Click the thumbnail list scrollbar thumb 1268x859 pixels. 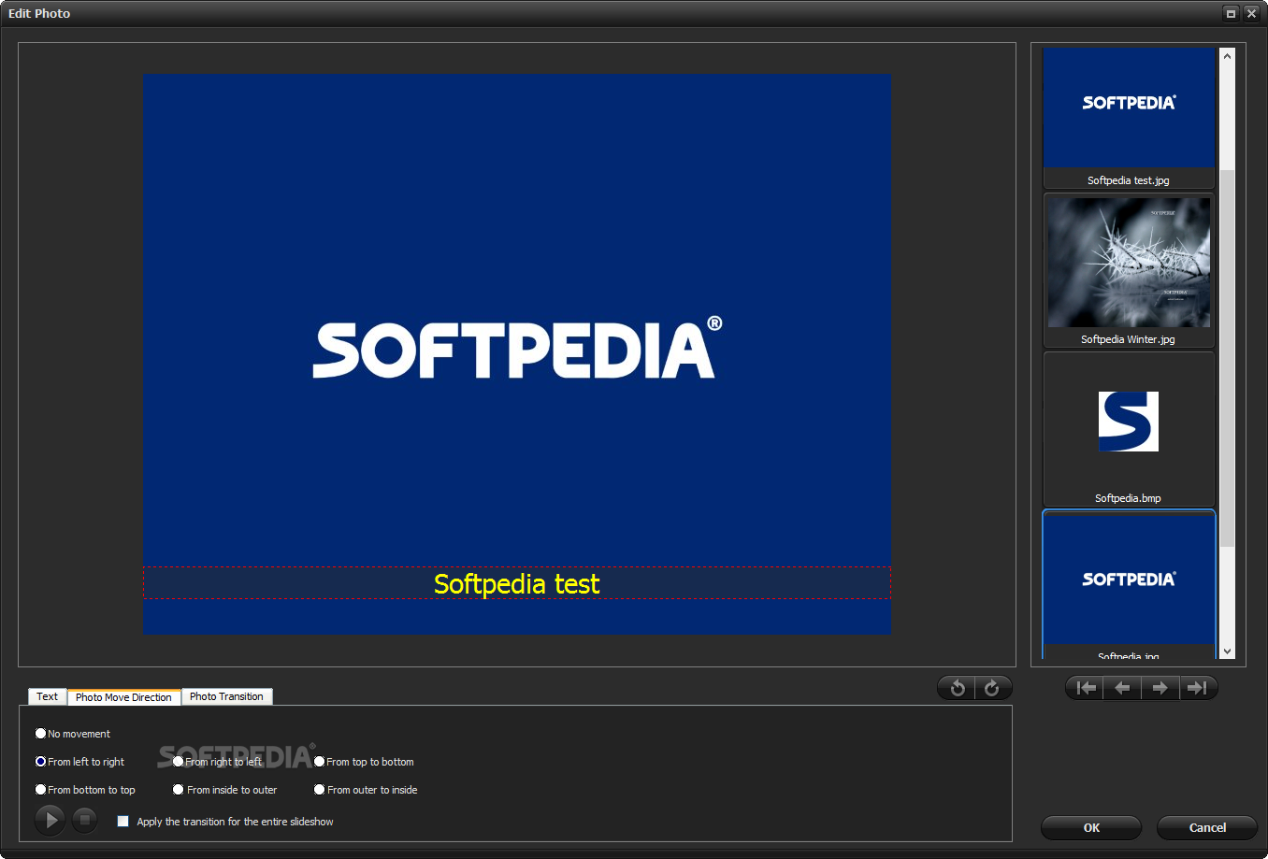pyautogui.click(x=1228, y=358)
